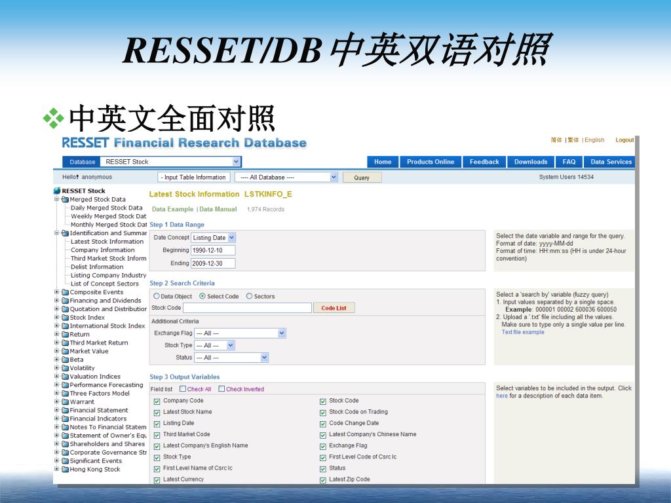Uncheck Latest Zip Code field
The image size is (671, 503).
[x=323, y=480]
